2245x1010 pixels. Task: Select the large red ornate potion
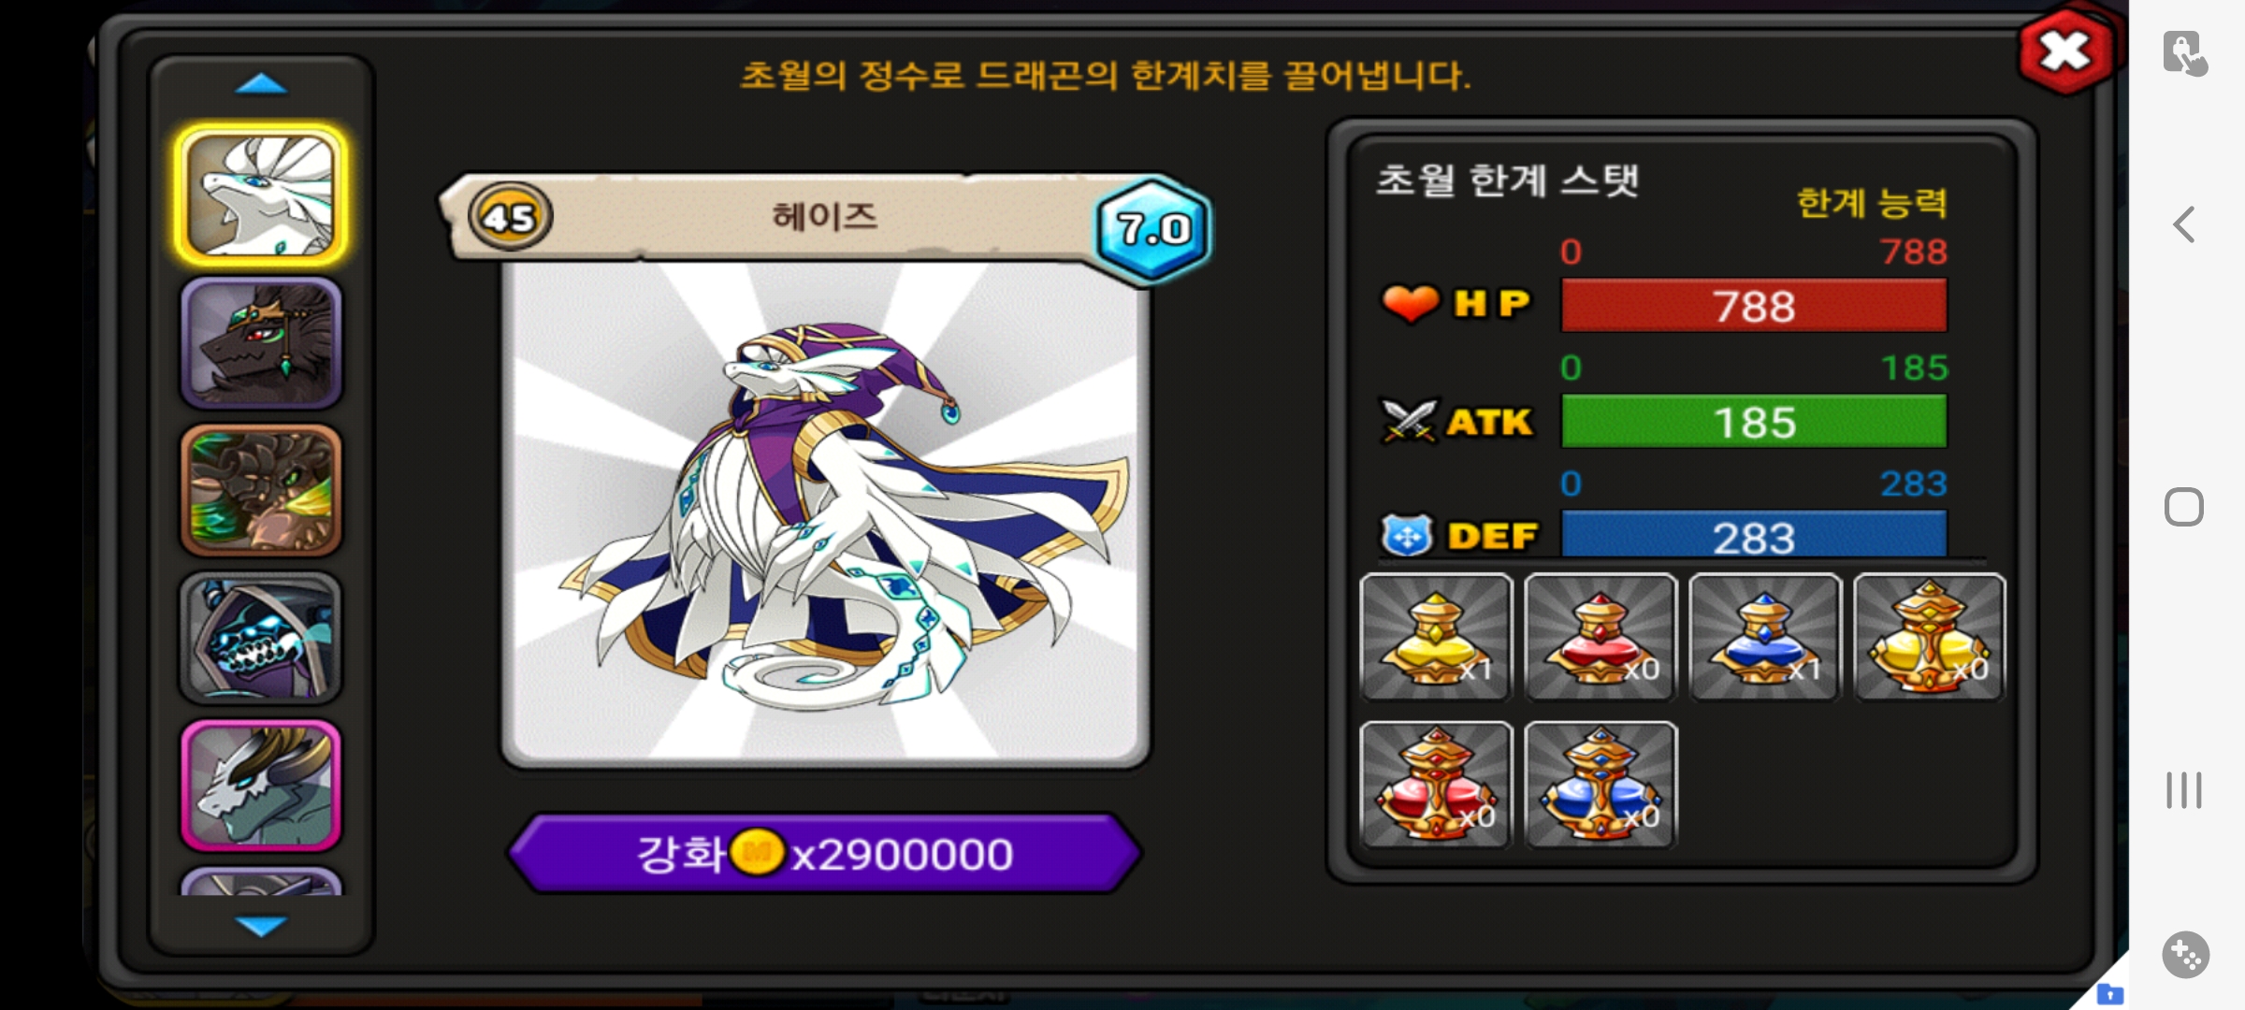(x=1436, y=785)
